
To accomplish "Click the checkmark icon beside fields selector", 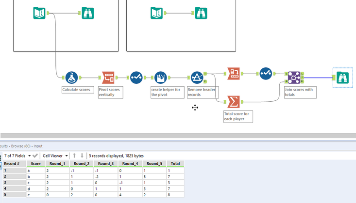I will 35,156.
